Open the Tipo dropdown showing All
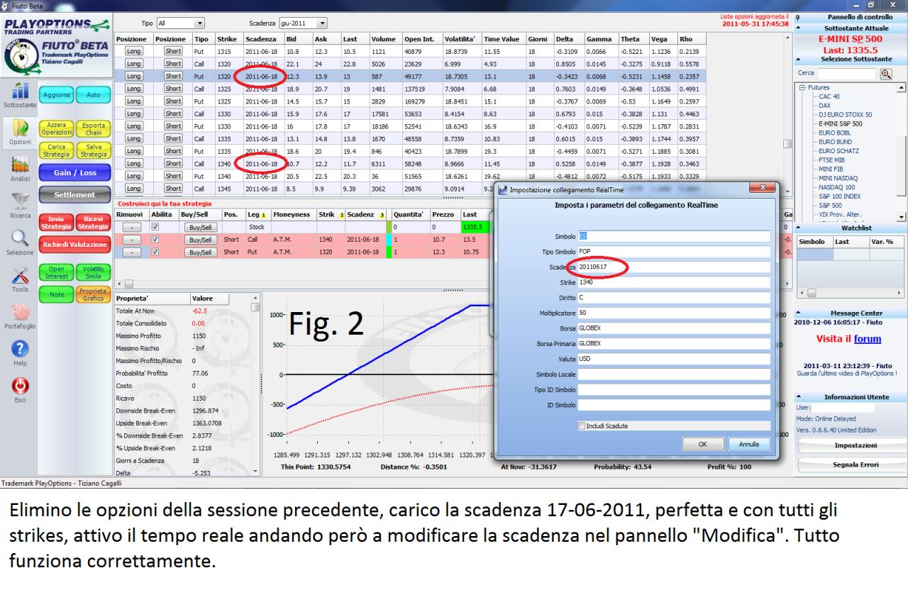This screenshot has height=590, width=908. (181, 23)
